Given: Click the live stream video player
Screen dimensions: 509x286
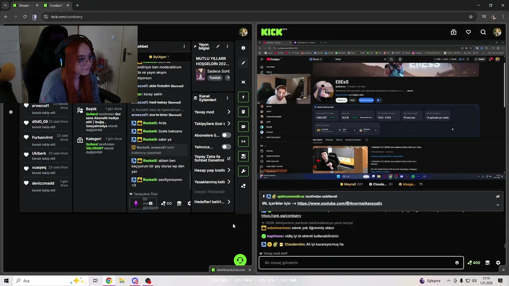Looking at the screenshot, I should point(381,109).
